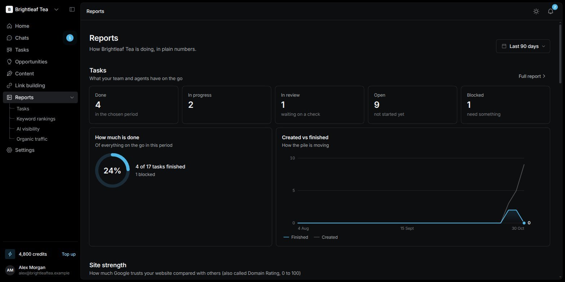Viewport: 565px width, 282px height.
Task: Click the In progress tasks card
Action: tap(227, 105)
